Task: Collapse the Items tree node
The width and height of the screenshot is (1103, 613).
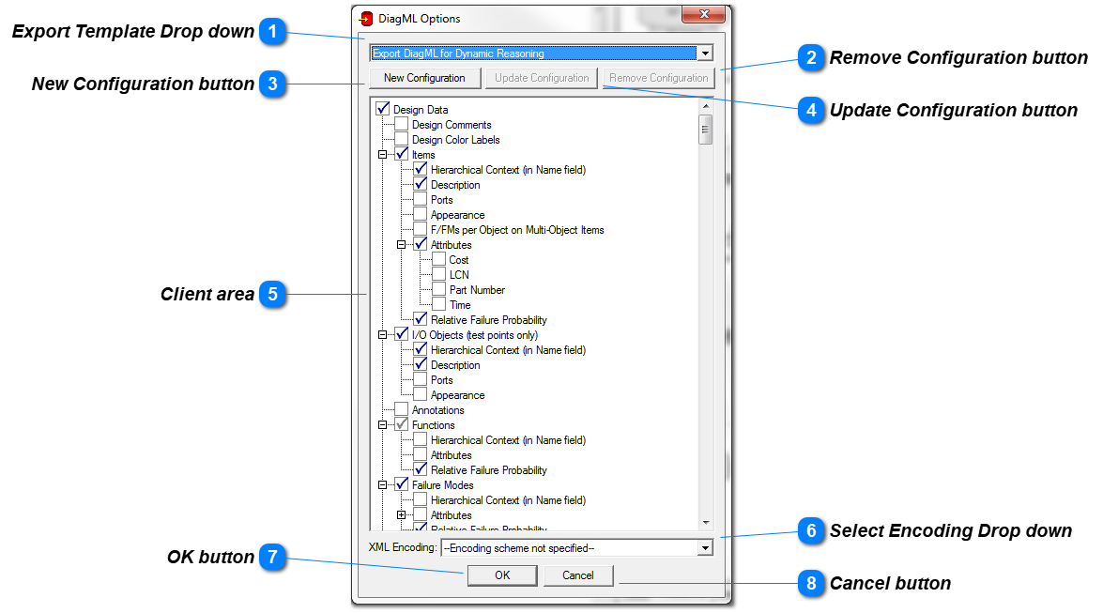Action: (383, 155)
